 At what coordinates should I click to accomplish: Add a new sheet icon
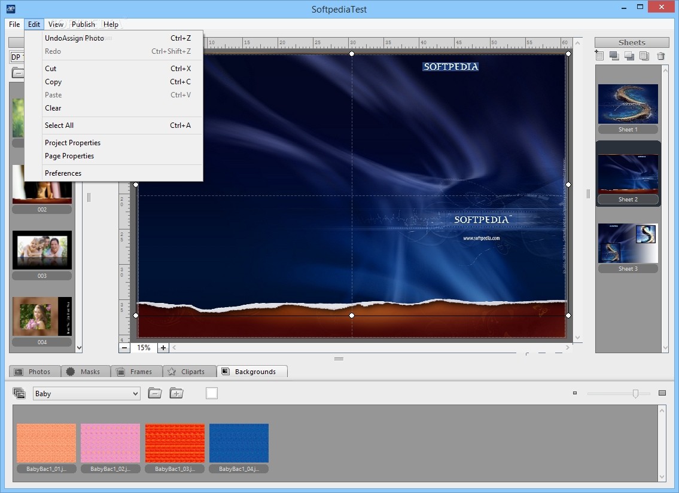tap(599, 56)
